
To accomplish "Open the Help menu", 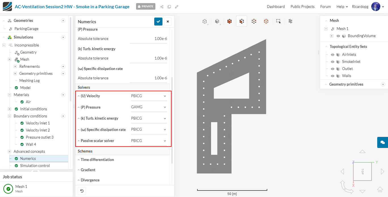I will pos(342,7).
